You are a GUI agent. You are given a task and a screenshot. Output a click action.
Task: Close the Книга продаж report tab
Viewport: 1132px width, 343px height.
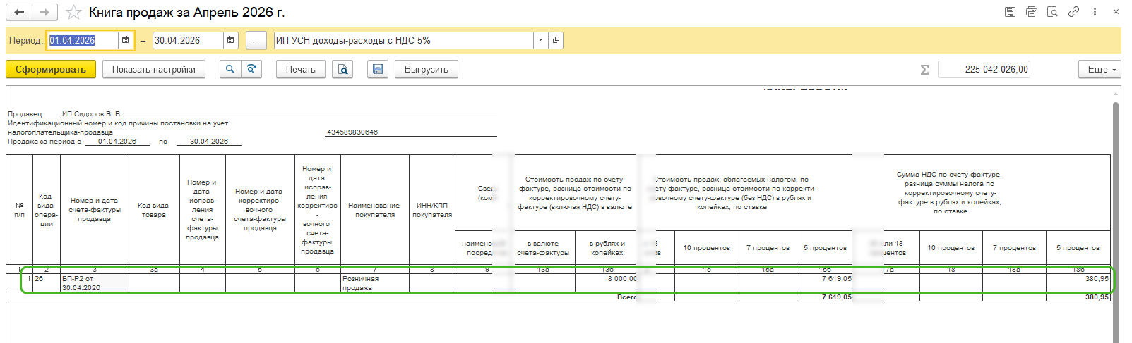(x=1116, y=12)
